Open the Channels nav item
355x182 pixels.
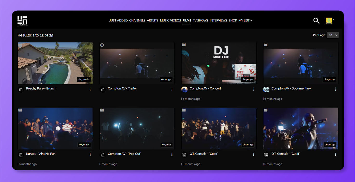[137, 20]
